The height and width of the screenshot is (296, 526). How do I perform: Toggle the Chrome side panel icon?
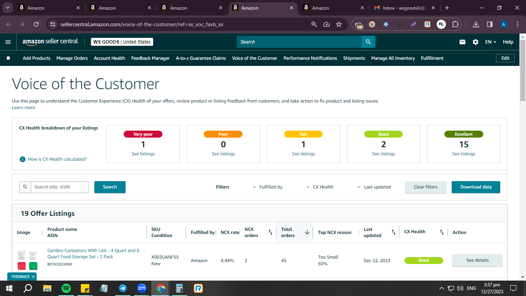pos(490,24)
